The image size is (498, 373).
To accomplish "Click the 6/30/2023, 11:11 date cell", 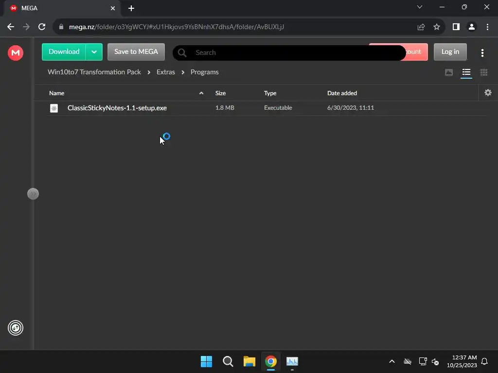I will click(351, 107).
